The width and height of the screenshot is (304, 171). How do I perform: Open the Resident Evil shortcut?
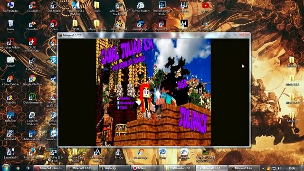coord(162,25)
